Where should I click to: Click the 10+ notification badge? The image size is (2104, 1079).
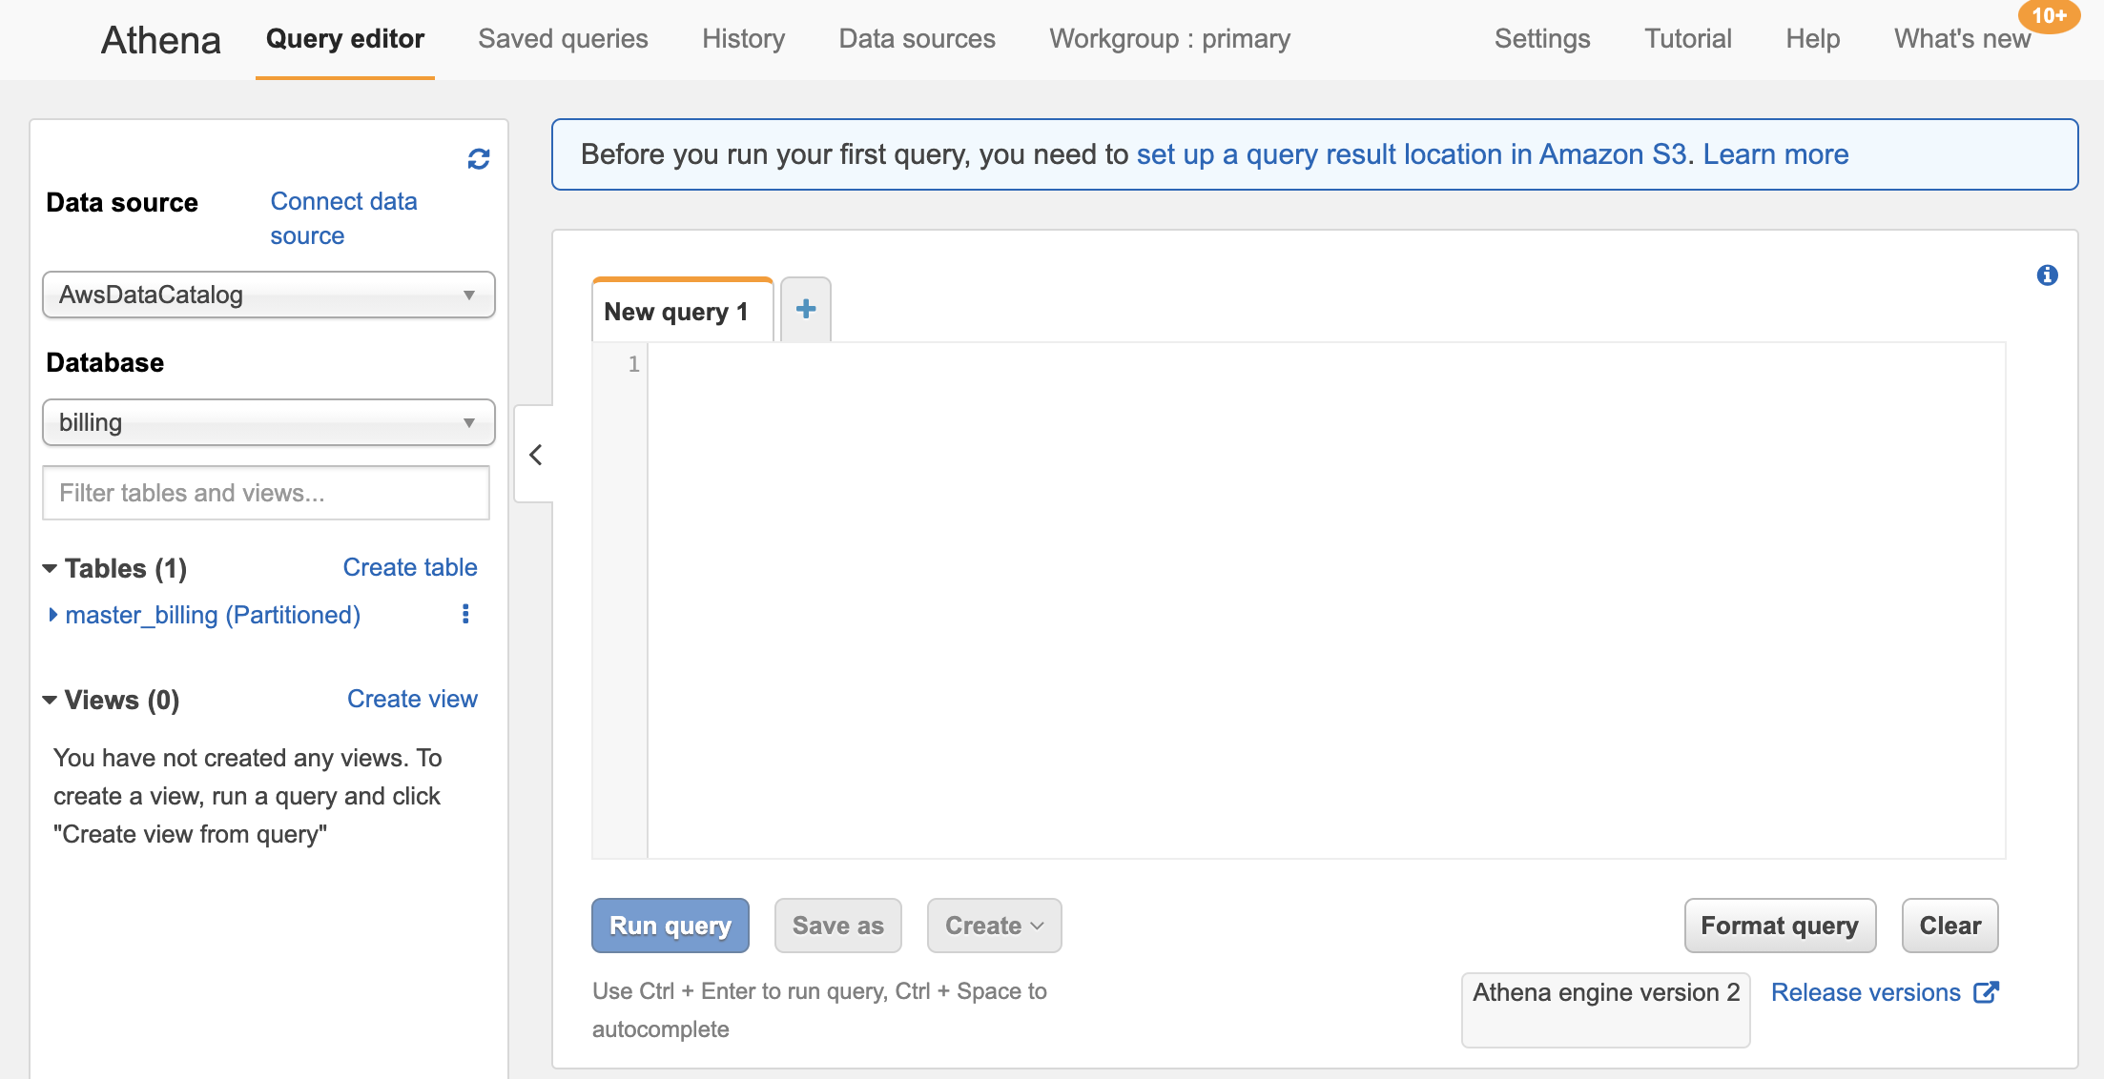click(2049, 16)
